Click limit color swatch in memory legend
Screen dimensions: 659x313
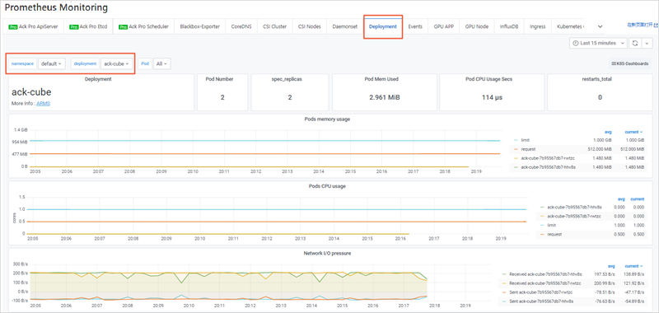pyautogui.click(x=516, y=140)
